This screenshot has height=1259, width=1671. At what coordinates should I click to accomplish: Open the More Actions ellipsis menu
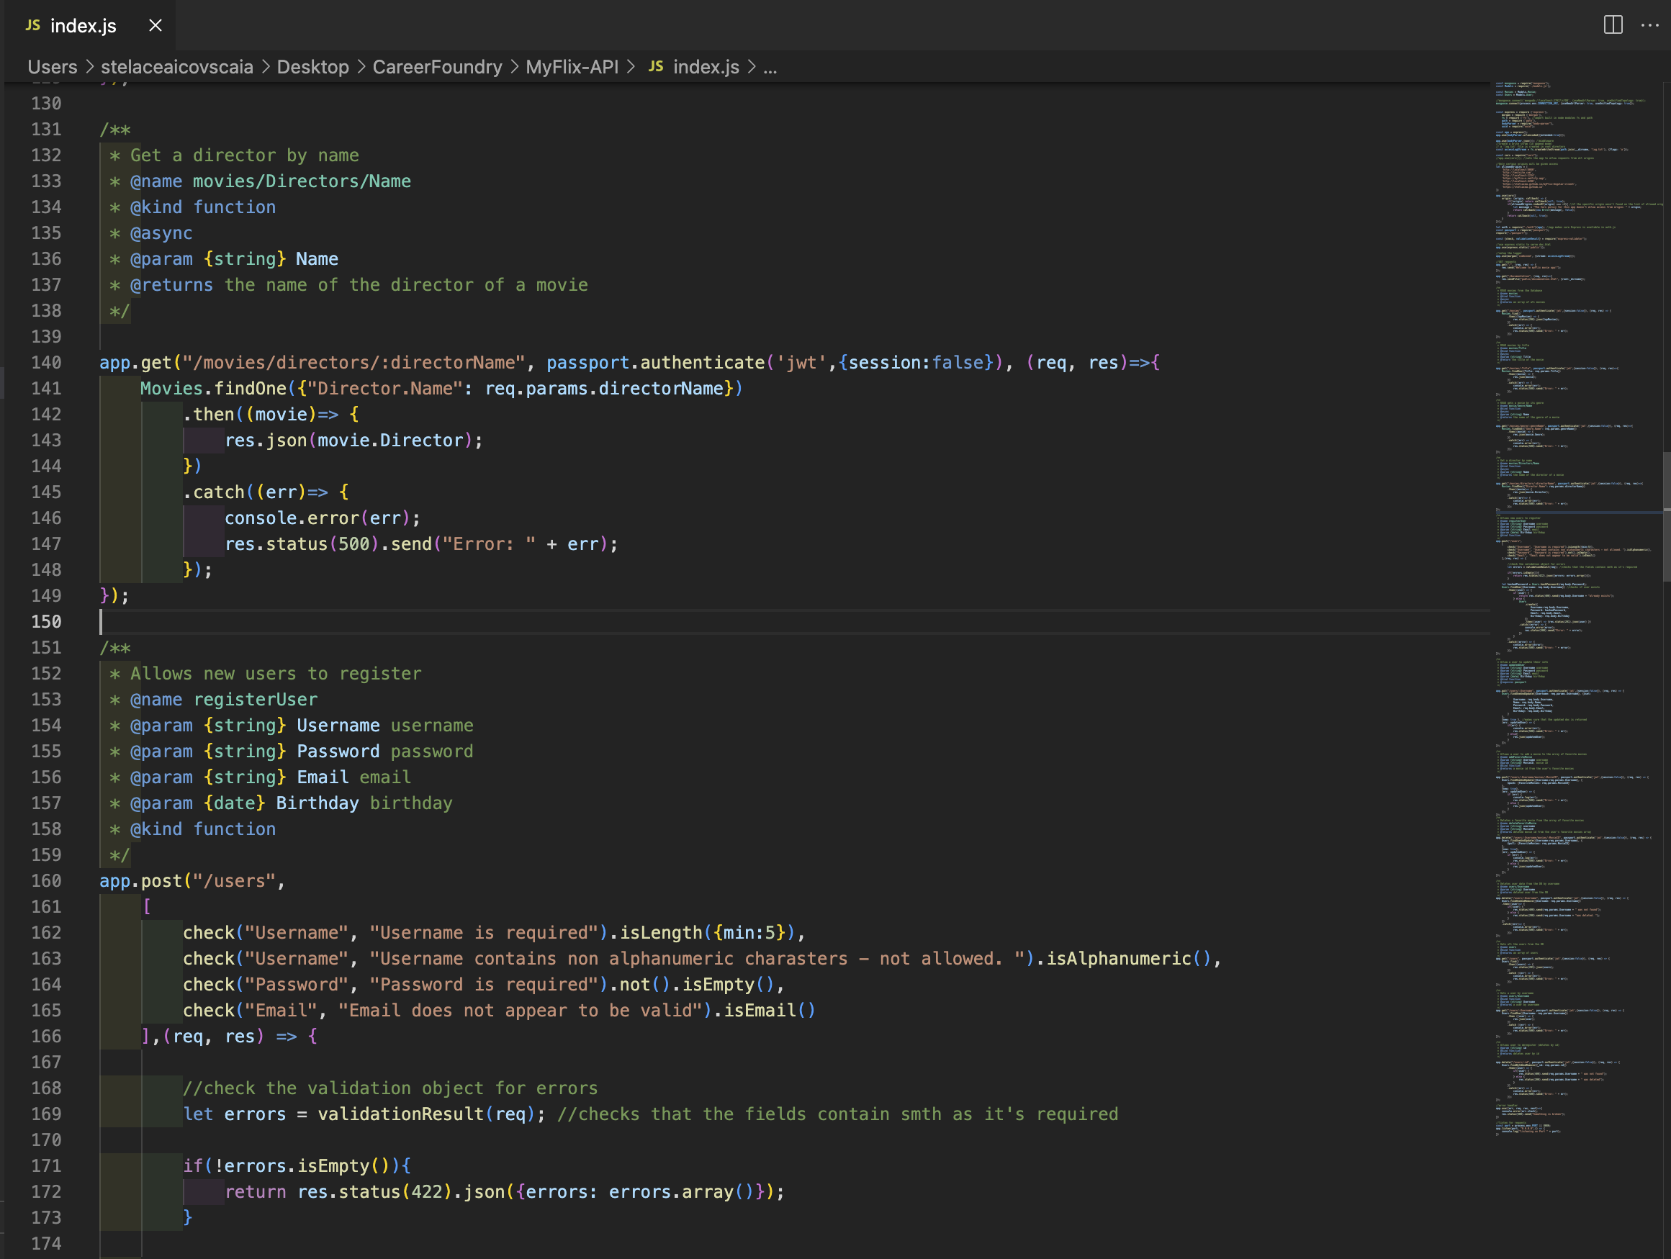(x=1650, y=25)
